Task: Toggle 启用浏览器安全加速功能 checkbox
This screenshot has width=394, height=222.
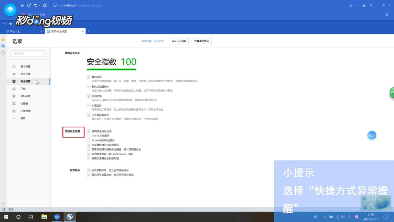Action: click(x=89, y=158)
